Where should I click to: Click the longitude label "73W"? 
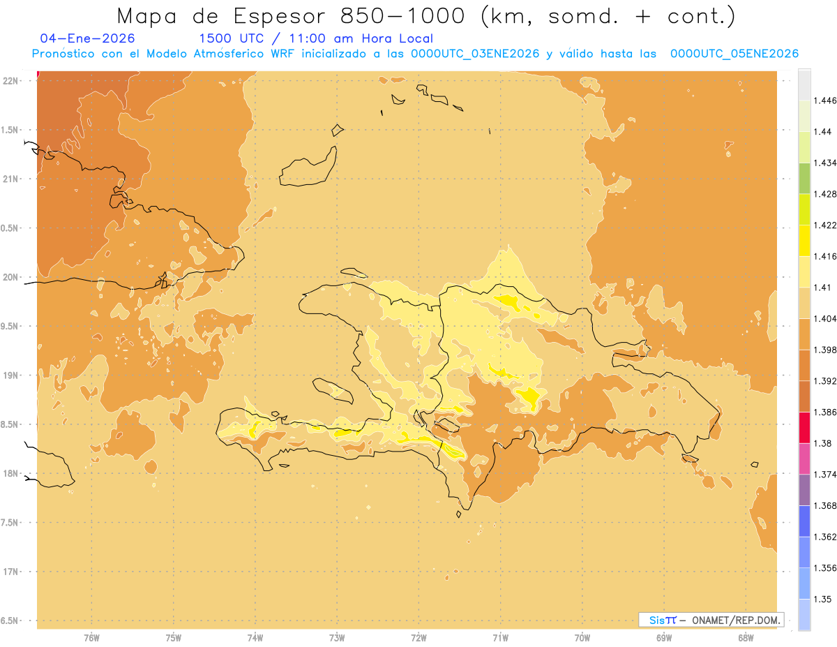337,638
